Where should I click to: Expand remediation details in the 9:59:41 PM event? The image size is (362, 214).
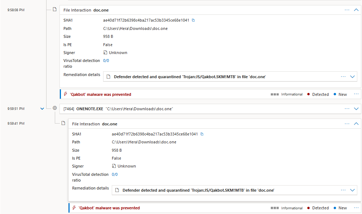click(352, 190)
